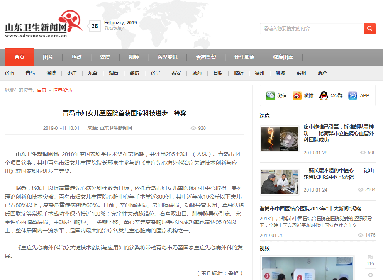383x280 pixels.
Task: Type in the search keywords field
Action: (311, 29)
